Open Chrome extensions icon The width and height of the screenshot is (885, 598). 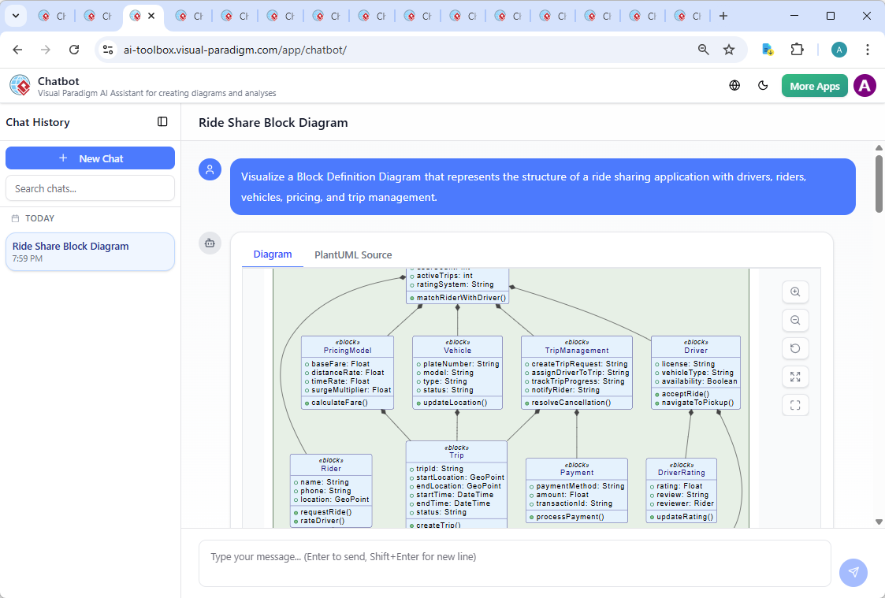point(797,49)
